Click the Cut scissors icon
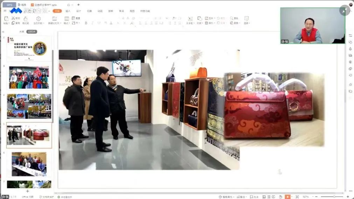354x199 pixels. coord(13,18)
